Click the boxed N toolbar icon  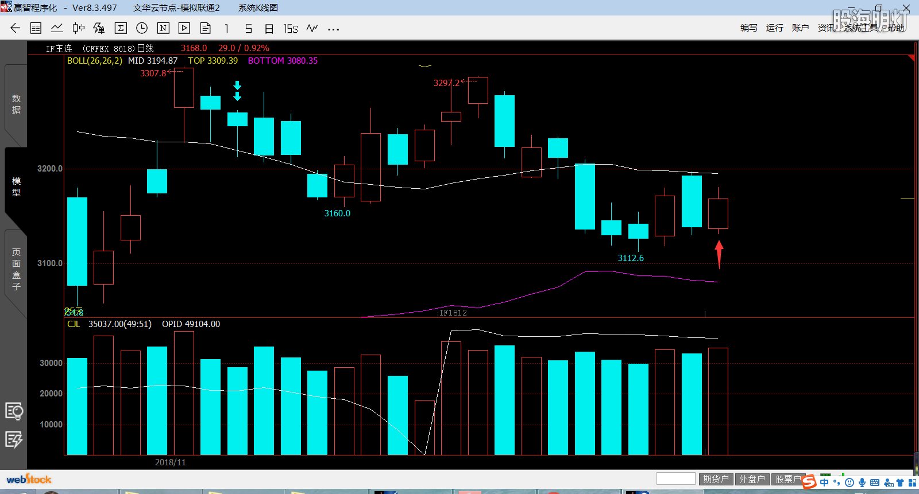click(163, 28)
